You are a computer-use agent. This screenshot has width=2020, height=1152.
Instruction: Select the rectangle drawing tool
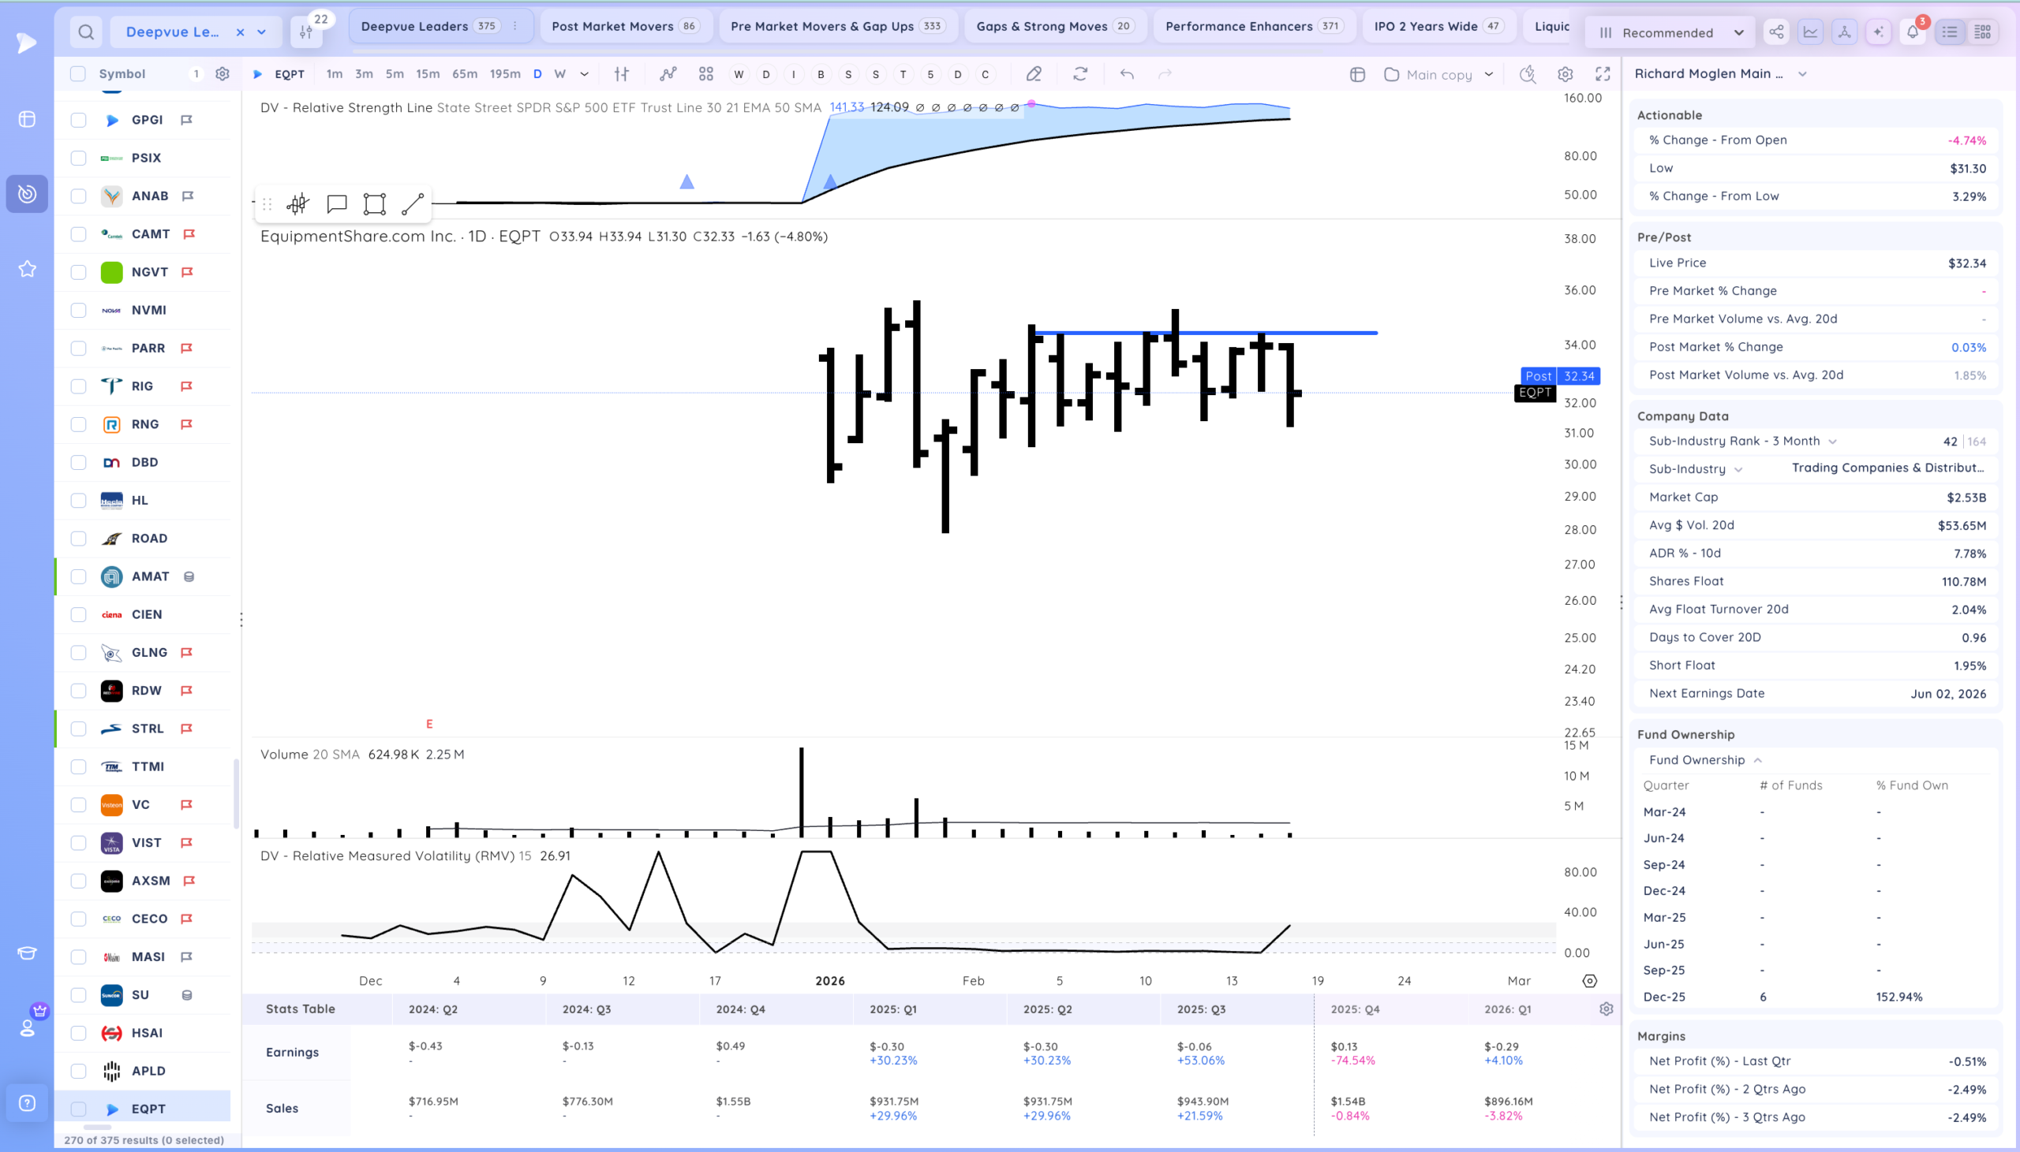(374, 204)
